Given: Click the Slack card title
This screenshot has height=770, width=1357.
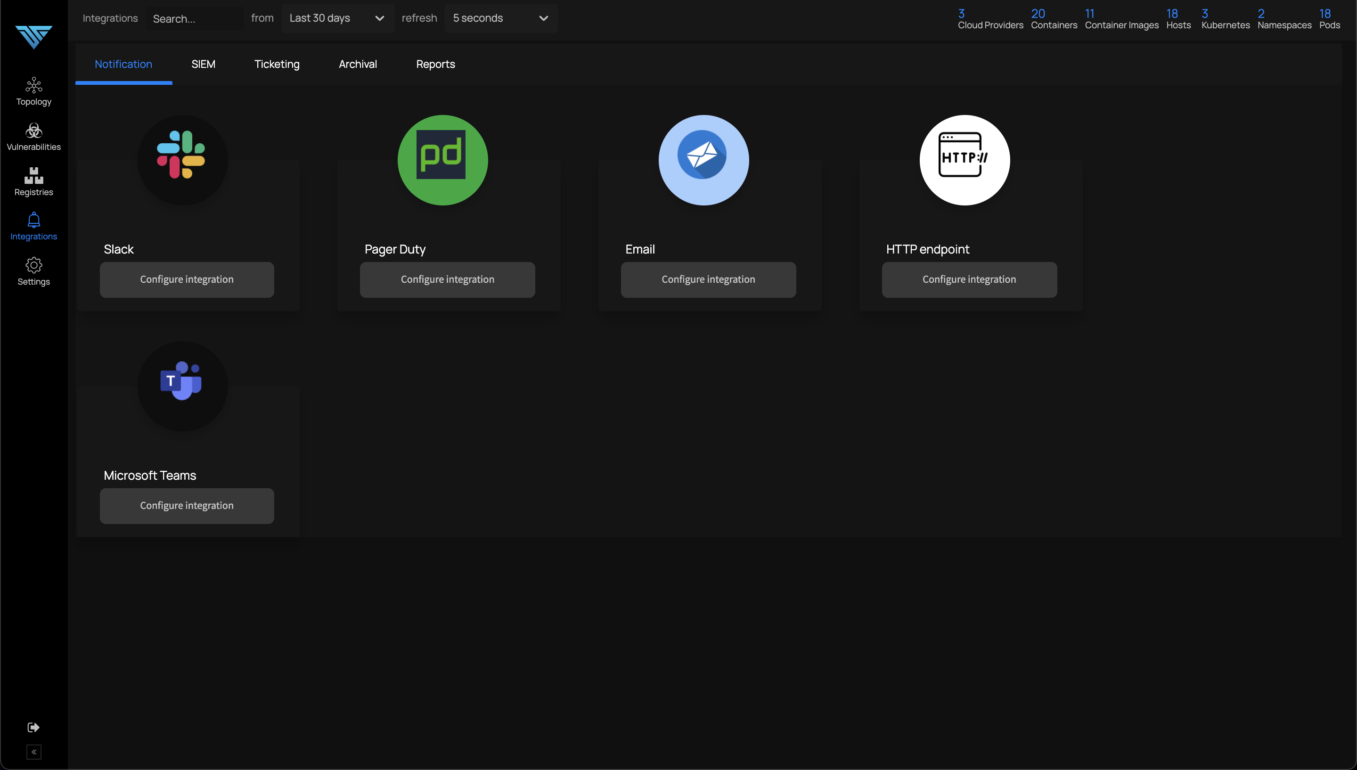Looking at the screenshot, I should (x=118, y=249).
